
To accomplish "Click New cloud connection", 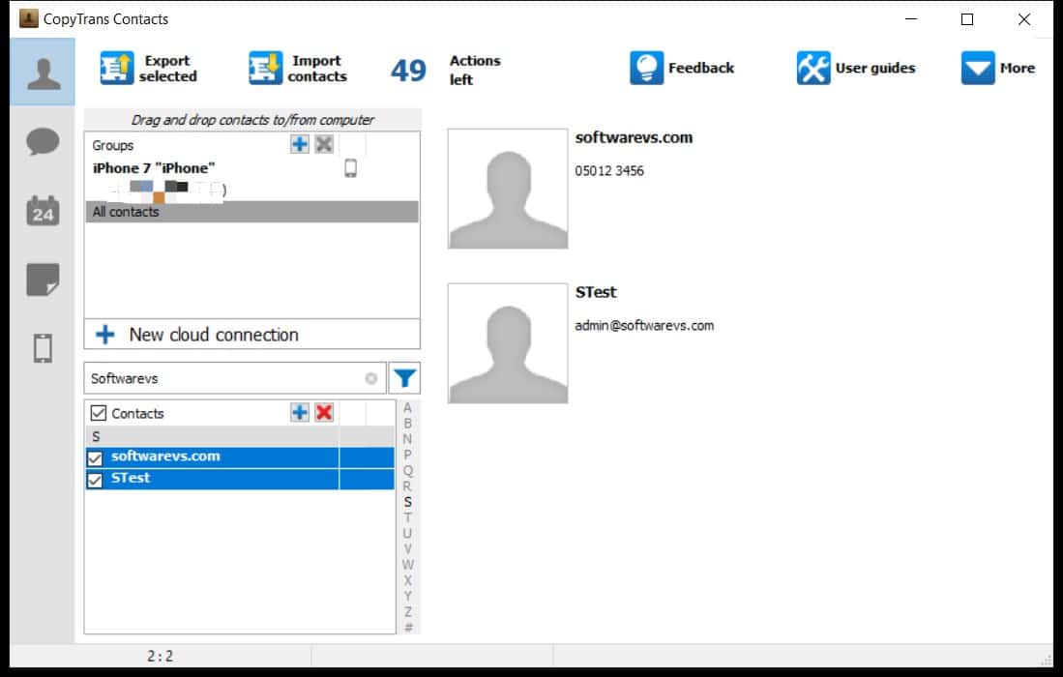I will tap(213, 335).
